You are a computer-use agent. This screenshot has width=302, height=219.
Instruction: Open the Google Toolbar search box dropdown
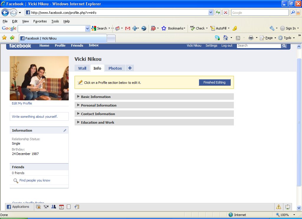(87, 29)
